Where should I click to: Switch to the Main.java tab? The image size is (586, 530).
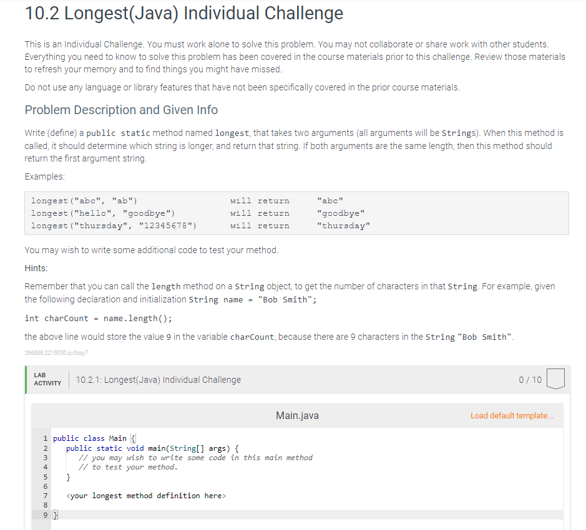pyautogui.click(x=296, y=415)
